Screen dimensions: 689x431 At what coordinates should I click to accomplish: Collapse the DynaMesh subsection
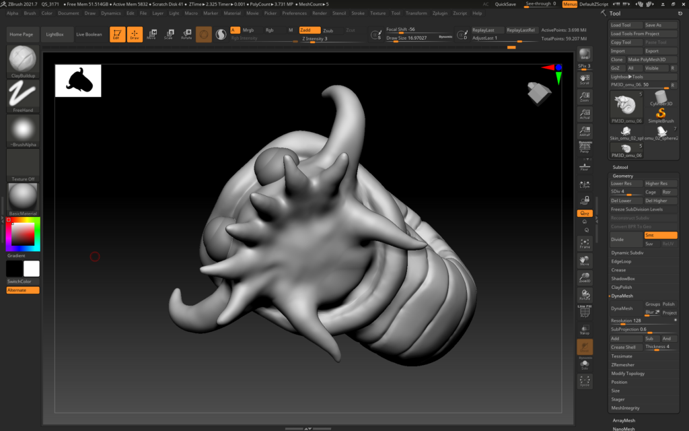pyautogui.click(x=622, y=296)
